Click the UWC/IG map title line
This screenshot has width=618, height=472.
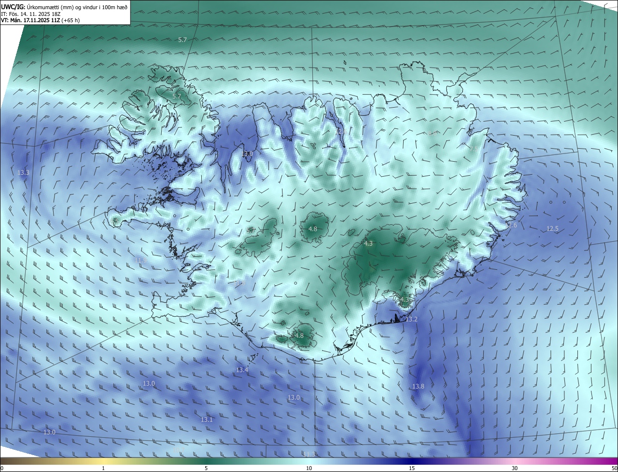(64, 6)
